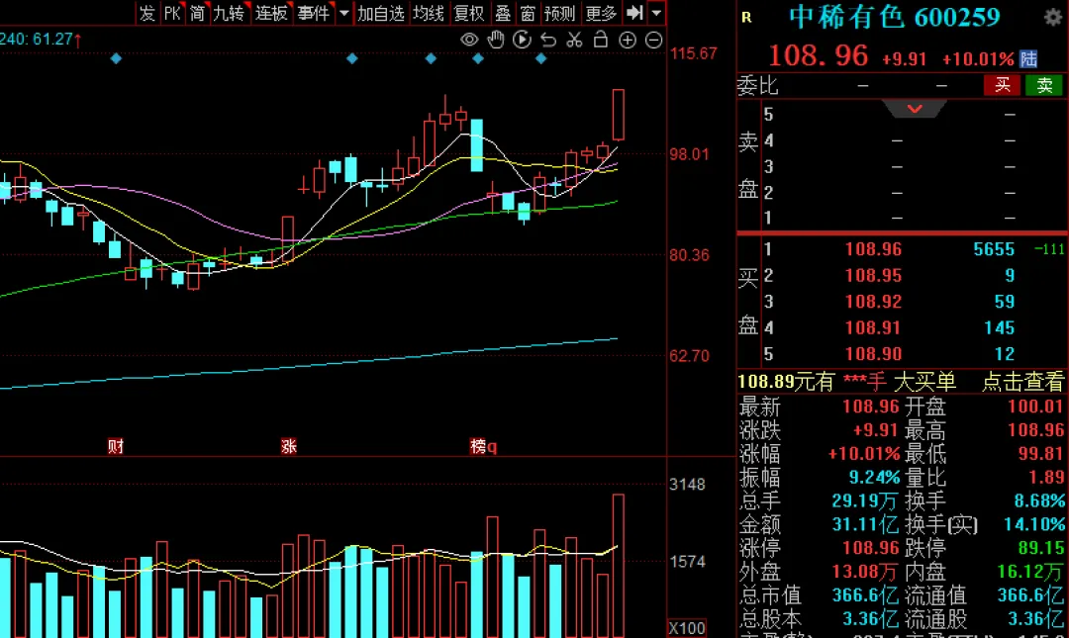This screenshot has width=1069, height=638.
Task: Open the dropdown arrow at toolbar end
Action: 656,12
